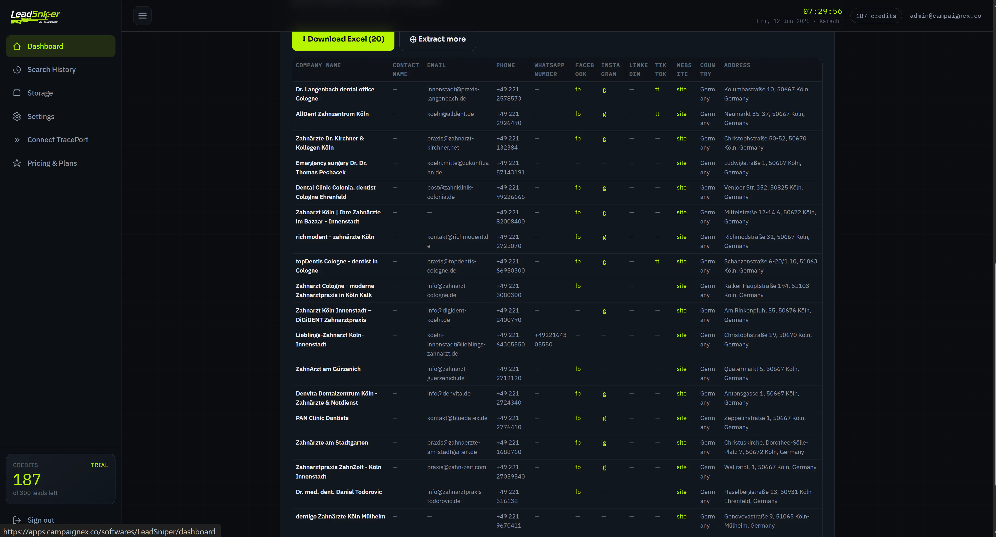The height and width of the screenshot is (537, 996).
Task: Click the Credits trial card showing 187
Action: [61, 479]
